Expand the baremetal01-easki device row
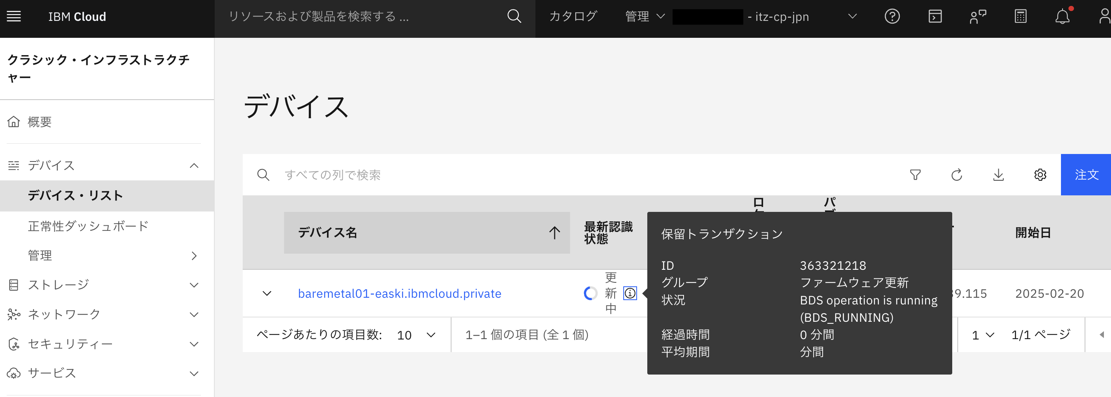 267,293
